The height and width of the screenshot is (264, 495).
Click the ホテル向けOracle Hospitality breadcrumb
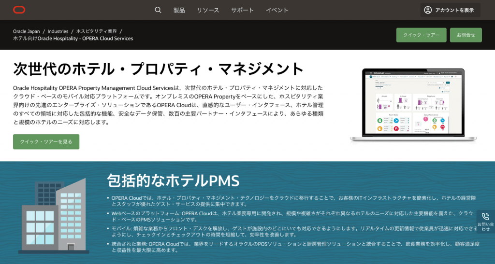(73, 39)
